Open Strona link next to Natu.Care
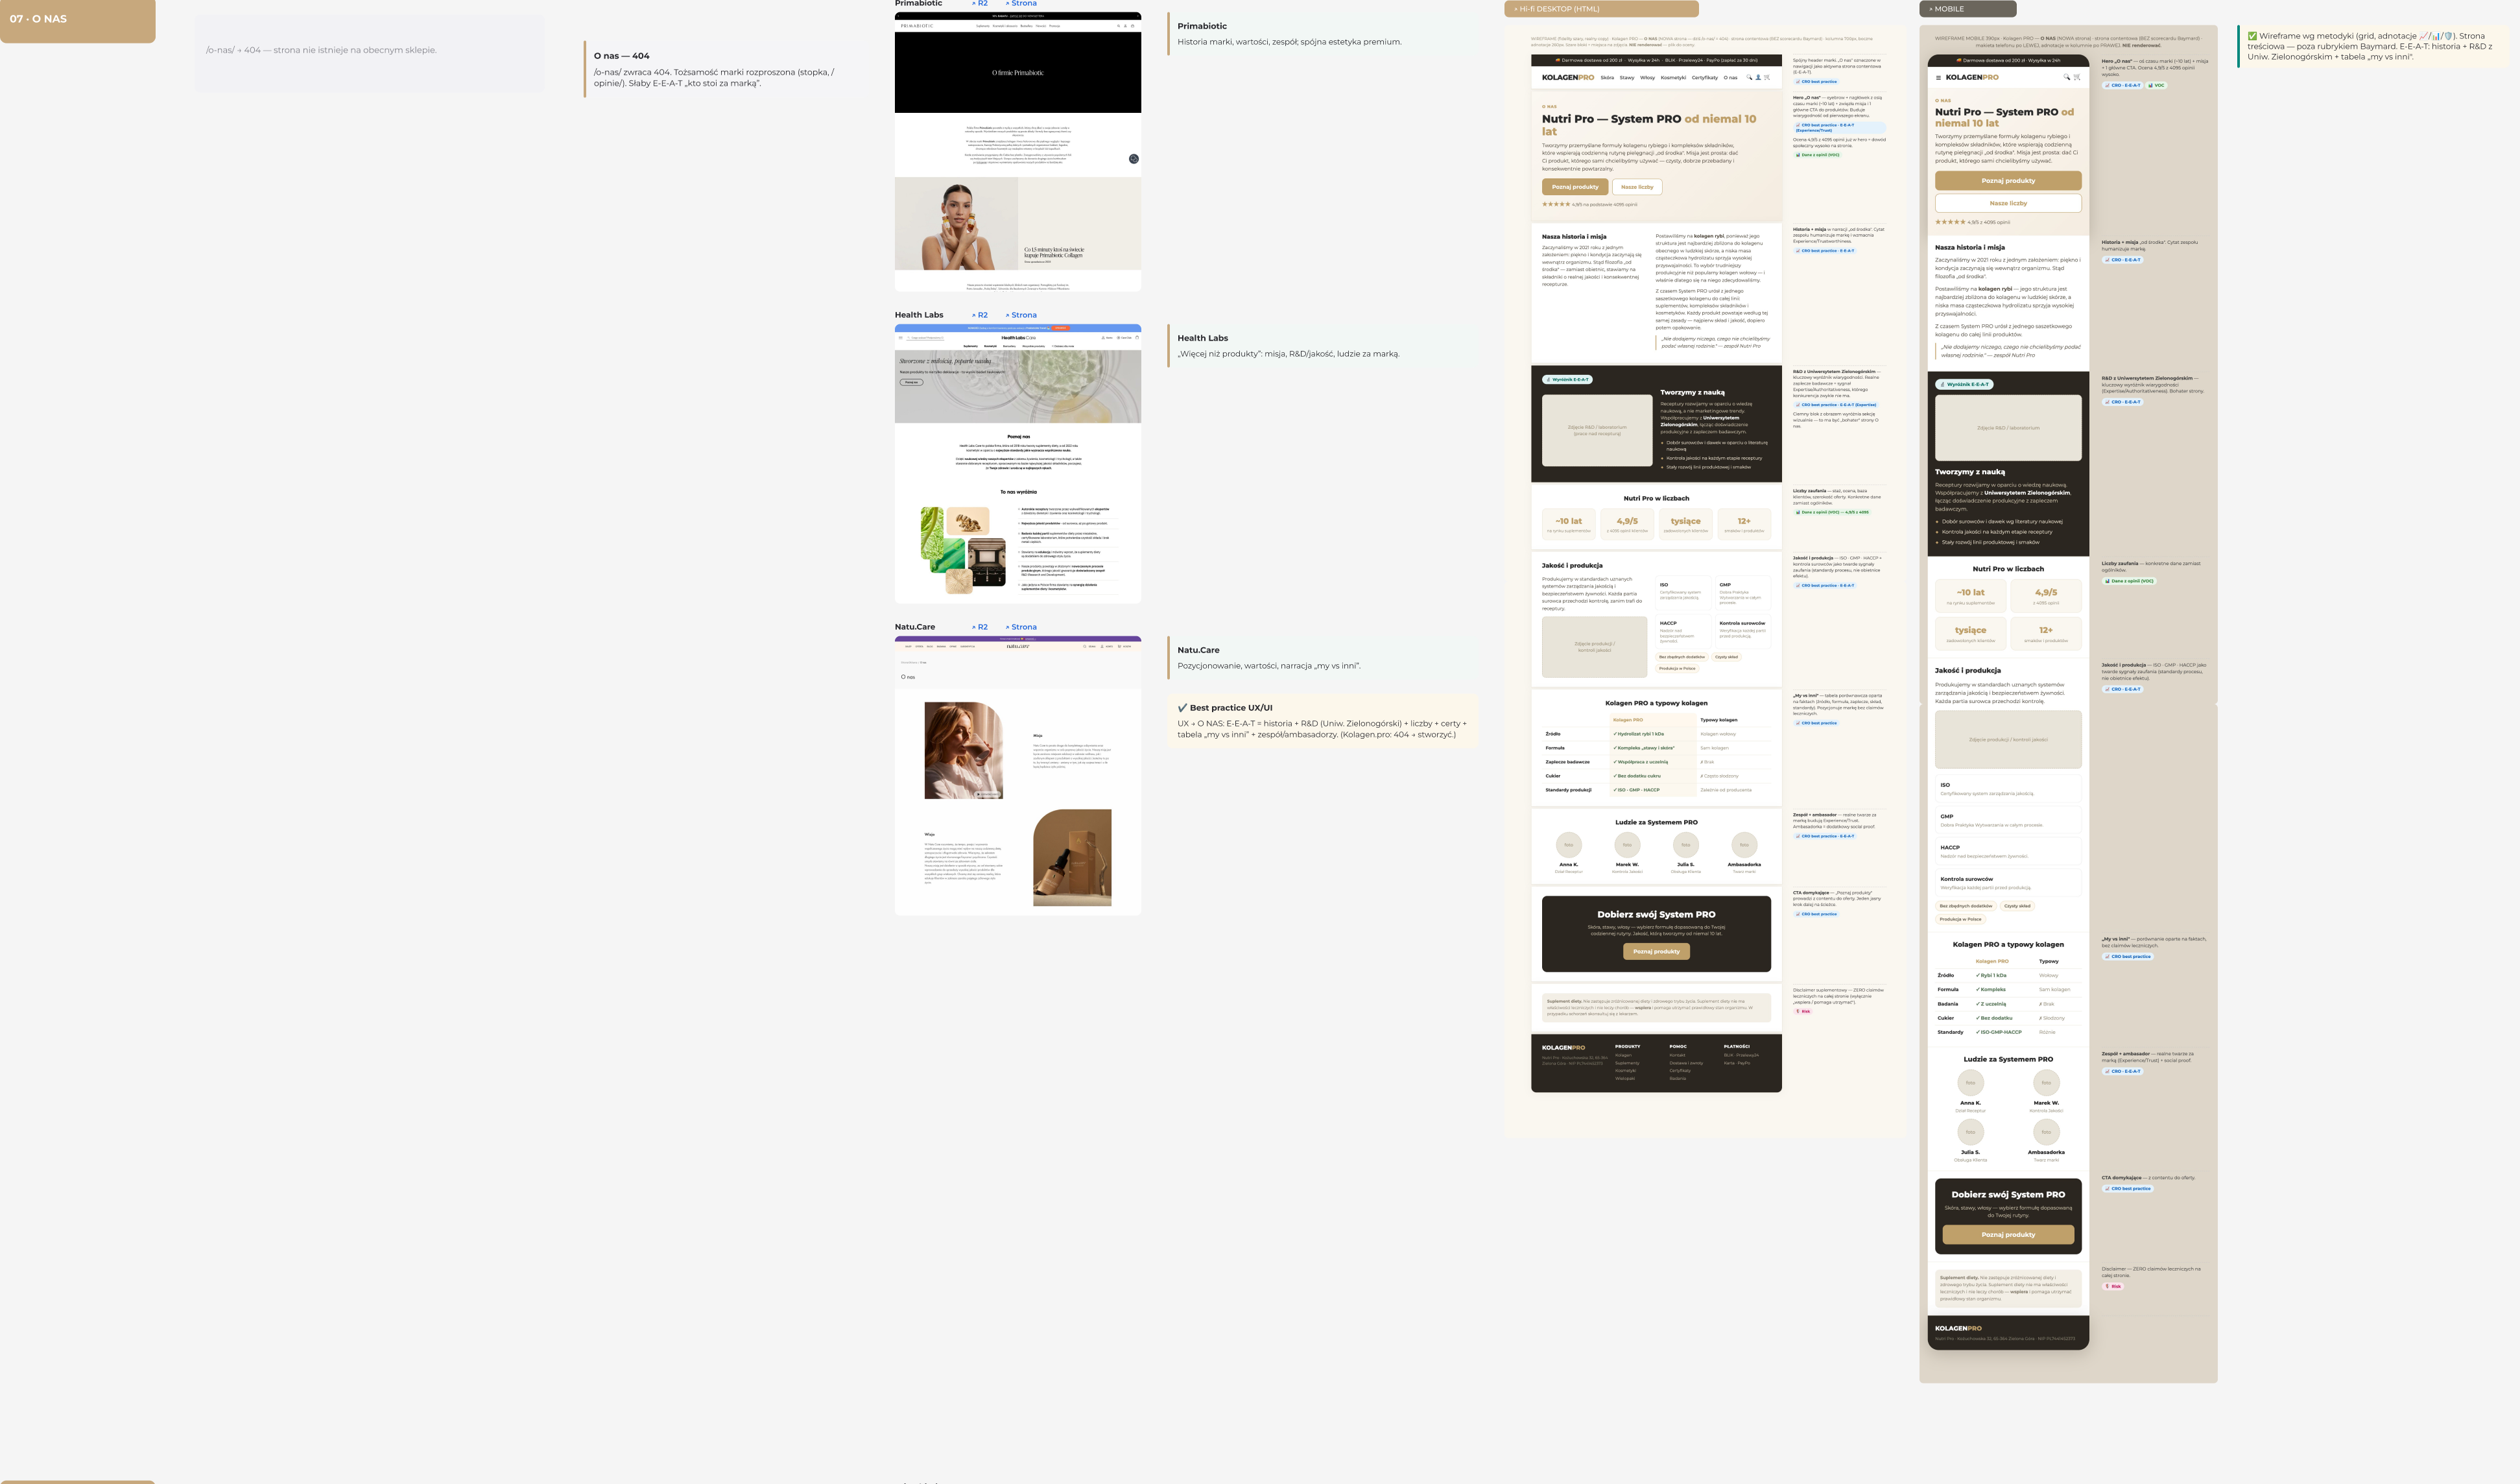Screen dimensions: 2520x1484 tap(1021, 627)
